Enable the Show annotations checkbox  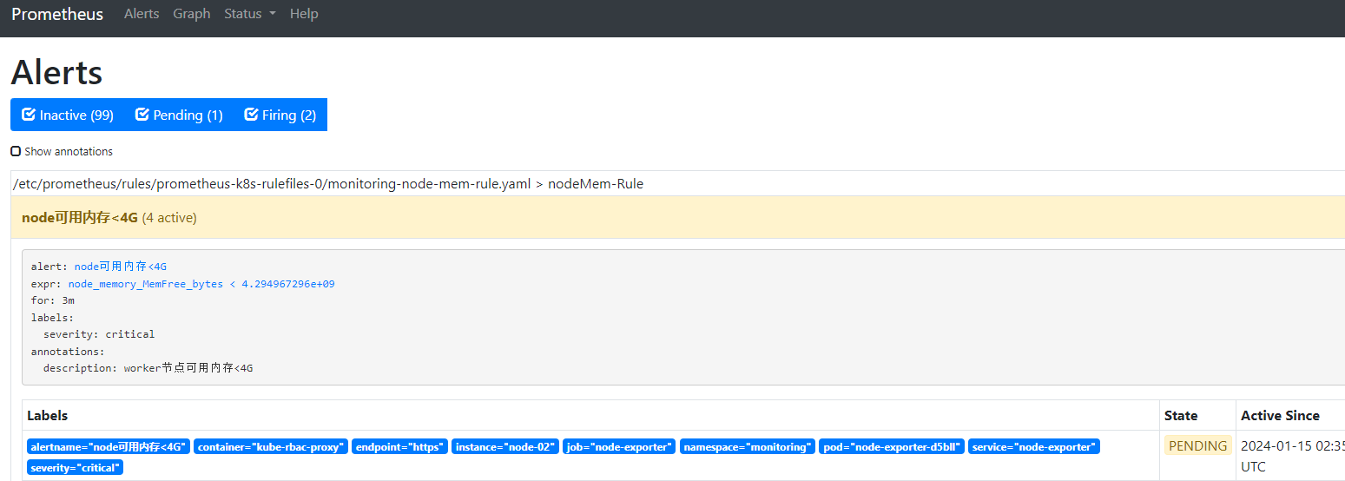[x=16, y=151]
